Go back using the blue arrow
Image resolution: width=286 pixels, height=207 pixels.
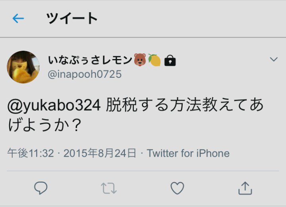coord(18,18)
